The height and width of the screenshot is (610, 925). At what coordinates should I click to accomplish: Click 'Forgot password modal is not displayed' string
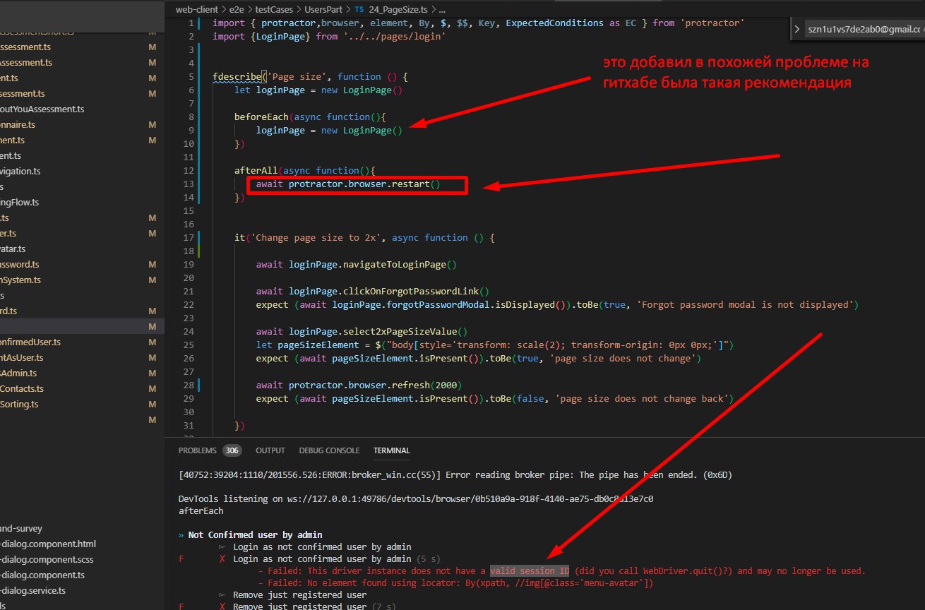[x=744, y=304]
